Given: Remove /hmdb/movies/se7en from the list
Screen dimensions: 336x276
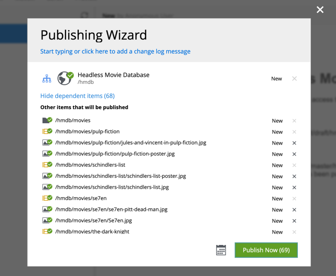Looking at the screenshot, I should 294,199.
